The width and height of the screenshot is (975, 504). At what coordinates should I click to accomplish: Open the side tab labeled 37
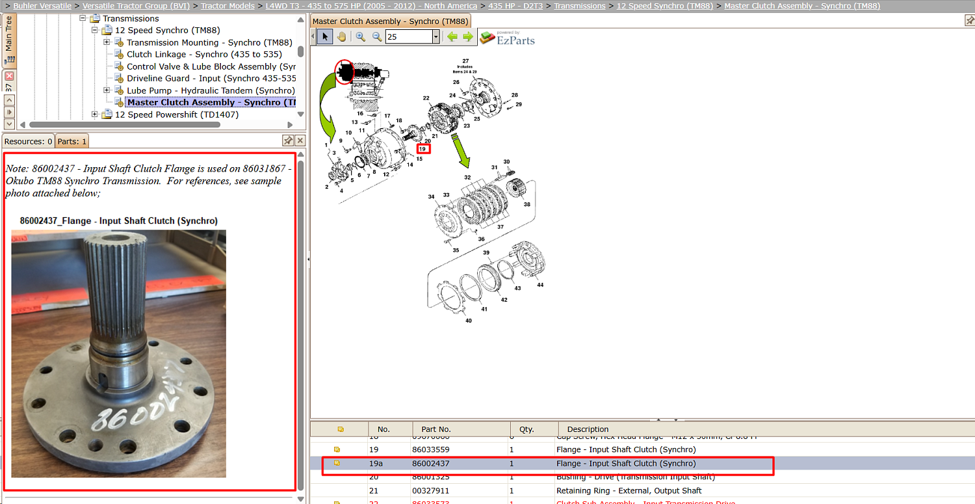pos(9,86)
